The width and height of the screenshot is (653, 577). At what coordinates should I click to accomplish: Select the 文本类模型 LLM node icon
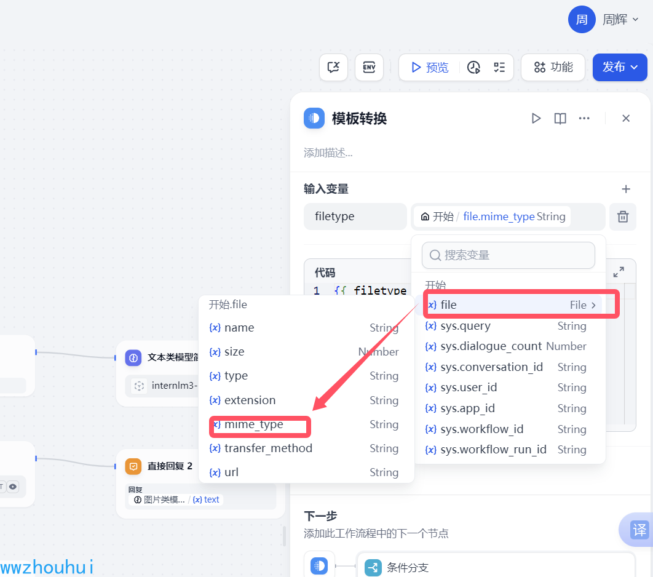pyautogui.click(x=133, y=358)
